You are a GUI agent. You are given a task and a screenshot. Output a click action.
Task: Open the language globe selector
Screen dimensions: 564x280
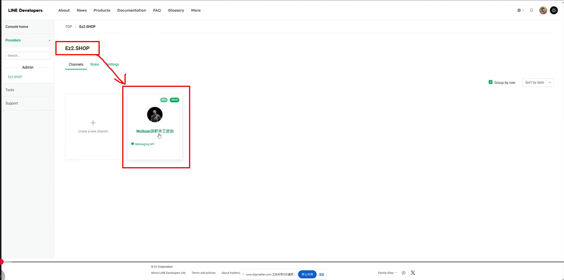coord(520,10)
